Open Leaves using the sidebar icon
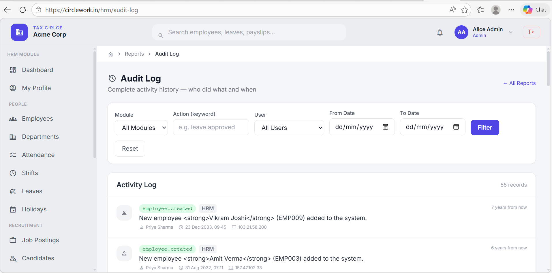Viewport: 552px width, 273px height. click(13, 191)
